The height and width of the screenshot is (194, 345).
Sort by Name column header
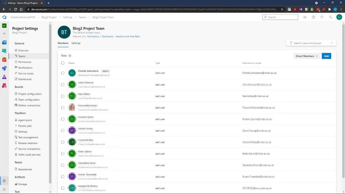[x=71, y=63]
